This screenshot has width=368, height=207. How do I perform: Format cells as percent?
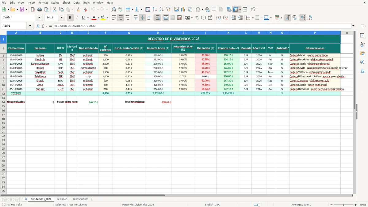(x=197, y=18)
